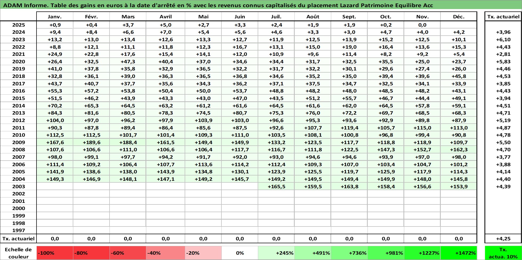This screenshot has height=260, width=522.
Task: Click the Mars column header
Action: click(128, 16)
